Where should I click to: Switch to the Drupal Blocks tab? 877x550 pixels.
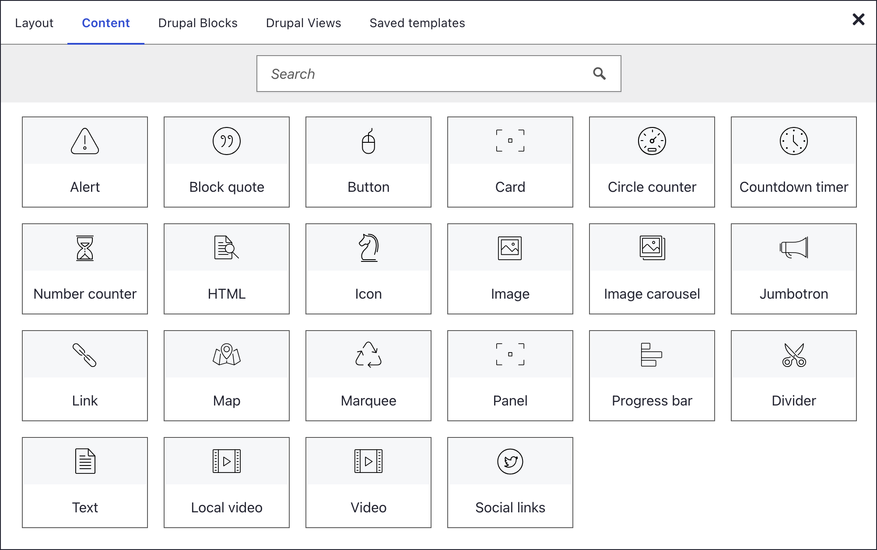click(x=198, y=23)
